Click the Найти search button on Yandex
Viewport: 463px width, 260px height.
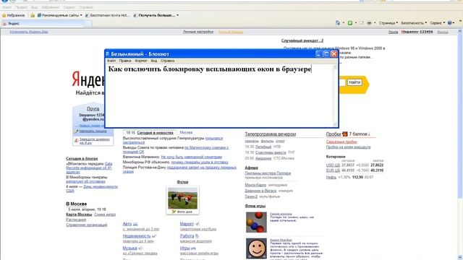pyautogui.click(x=354, y=82)
